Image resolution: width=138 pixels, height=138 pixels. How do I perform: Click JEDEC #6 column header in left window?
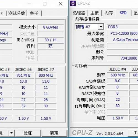point(23,70)
